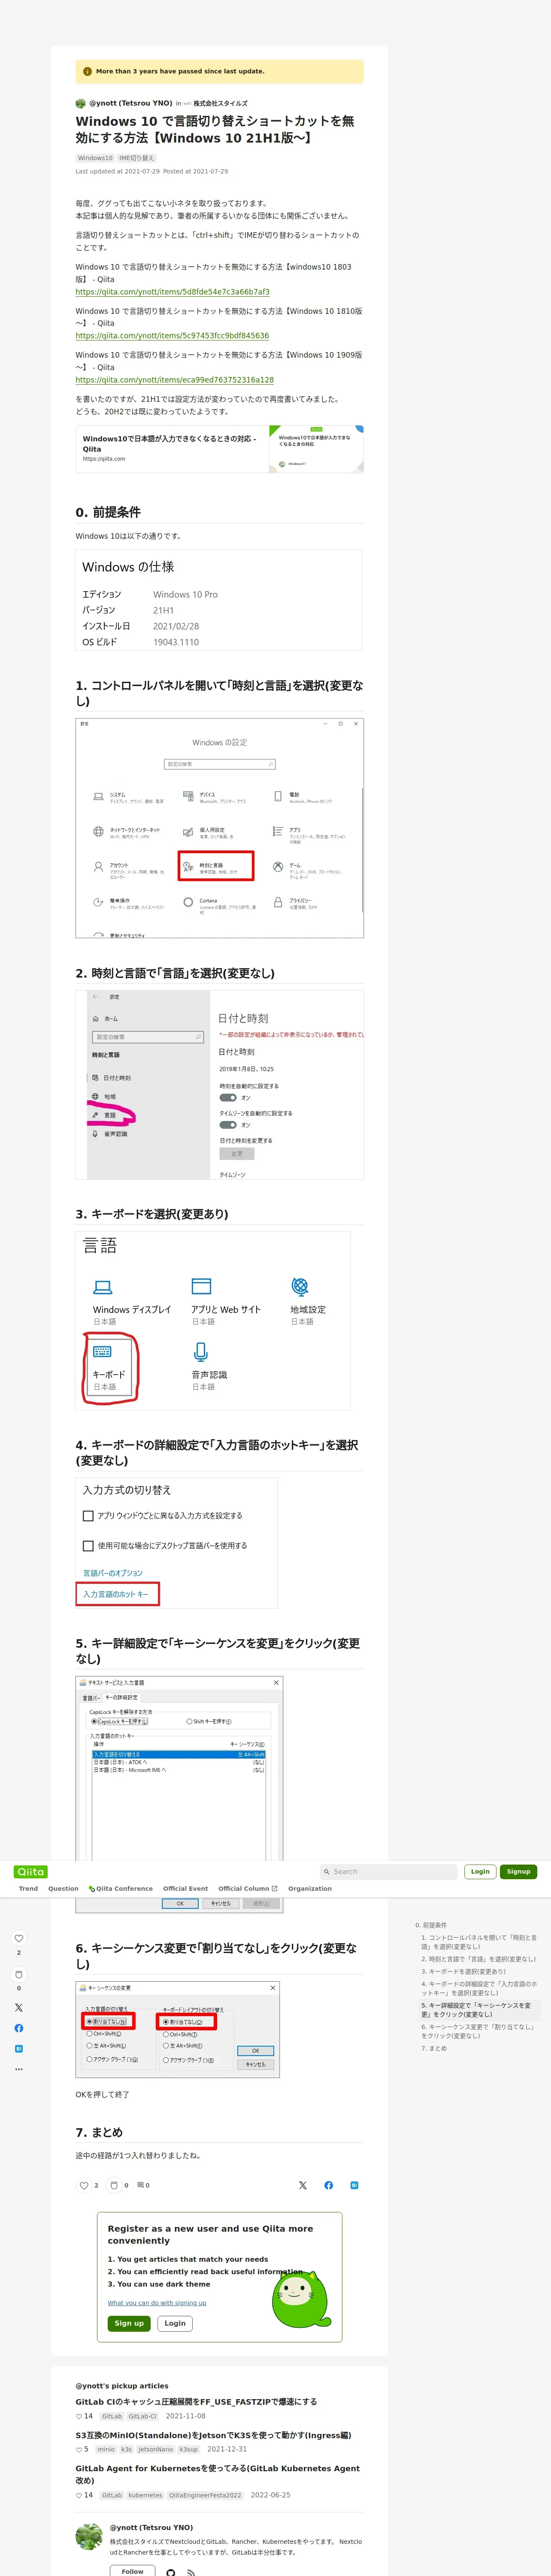The width and height of the screenshot is (551, 2576).
Task: Open the Organization navigation item
Action: tap(310, 1889)
